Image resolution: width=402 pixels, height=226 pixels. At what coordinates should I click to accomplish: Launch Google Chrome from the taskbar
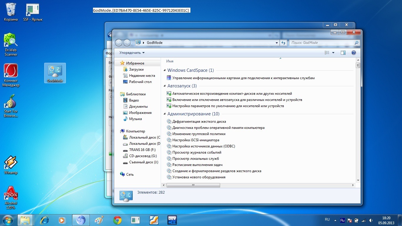(117, 220)
